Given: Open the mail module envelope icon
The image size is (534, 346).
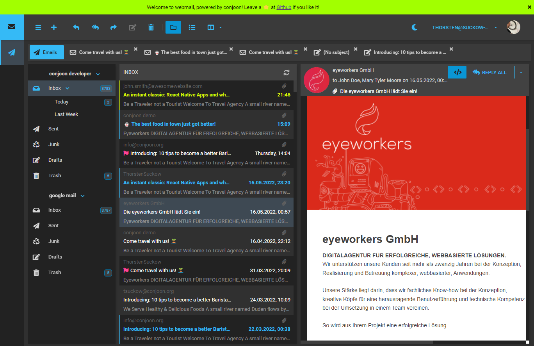Looking at the screenshot, I should pos(12,27).
